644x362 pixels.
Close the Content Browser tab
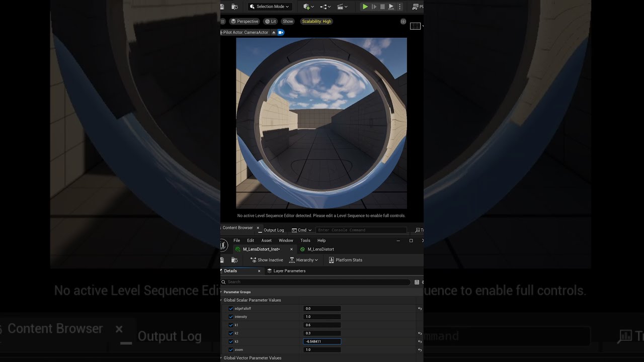(x=258, y=228)
